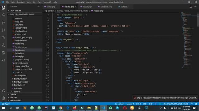Open the WordPress activity bar icon
The image size is (199, 111).
[x=3, y=53]
